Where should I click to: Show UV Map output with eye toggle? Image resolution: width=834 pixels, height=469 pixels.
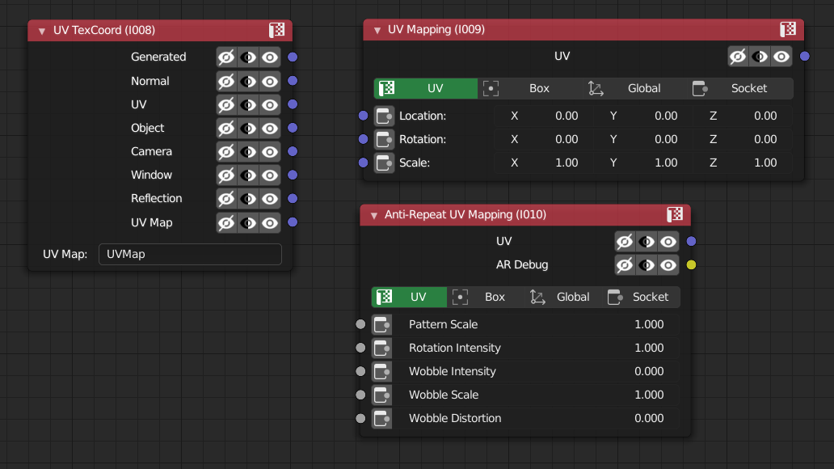(x=270, y=222)
